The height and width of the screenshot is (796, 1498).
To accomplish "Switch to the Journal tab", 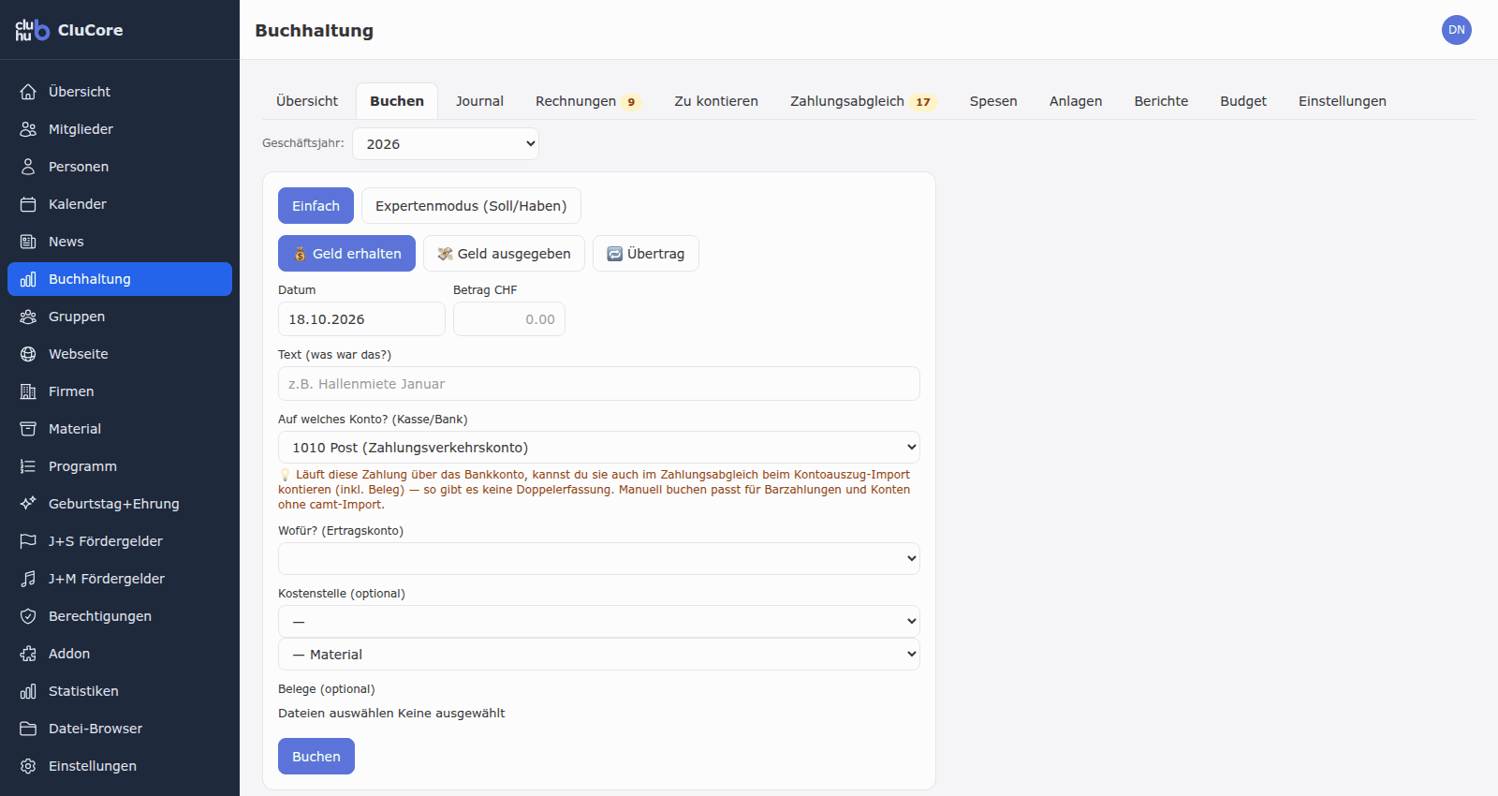I will tap(479, 101).
